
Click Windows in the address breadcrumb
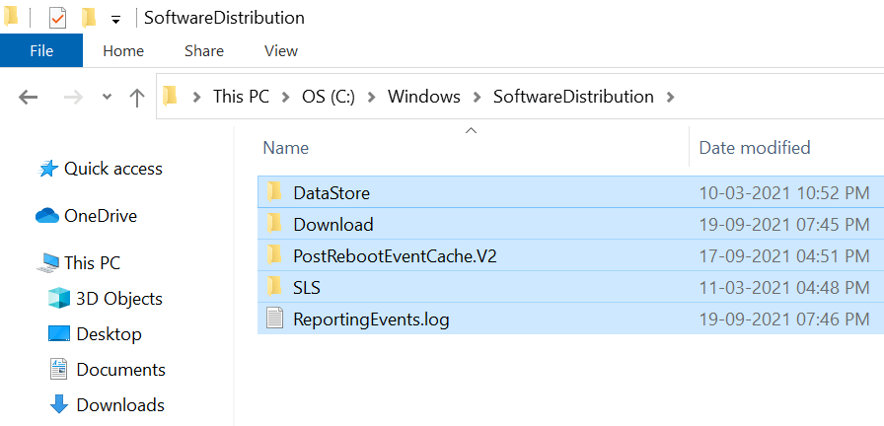[x=424, y=97]
